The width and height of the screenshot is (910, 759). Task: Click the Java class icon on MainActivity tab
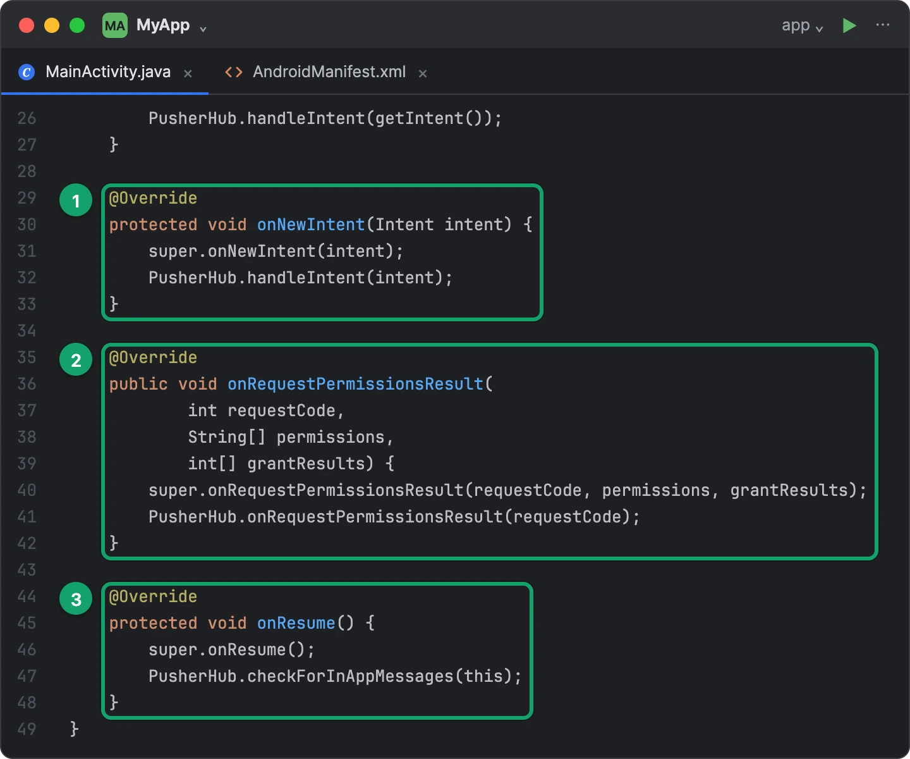click(27, 73)
